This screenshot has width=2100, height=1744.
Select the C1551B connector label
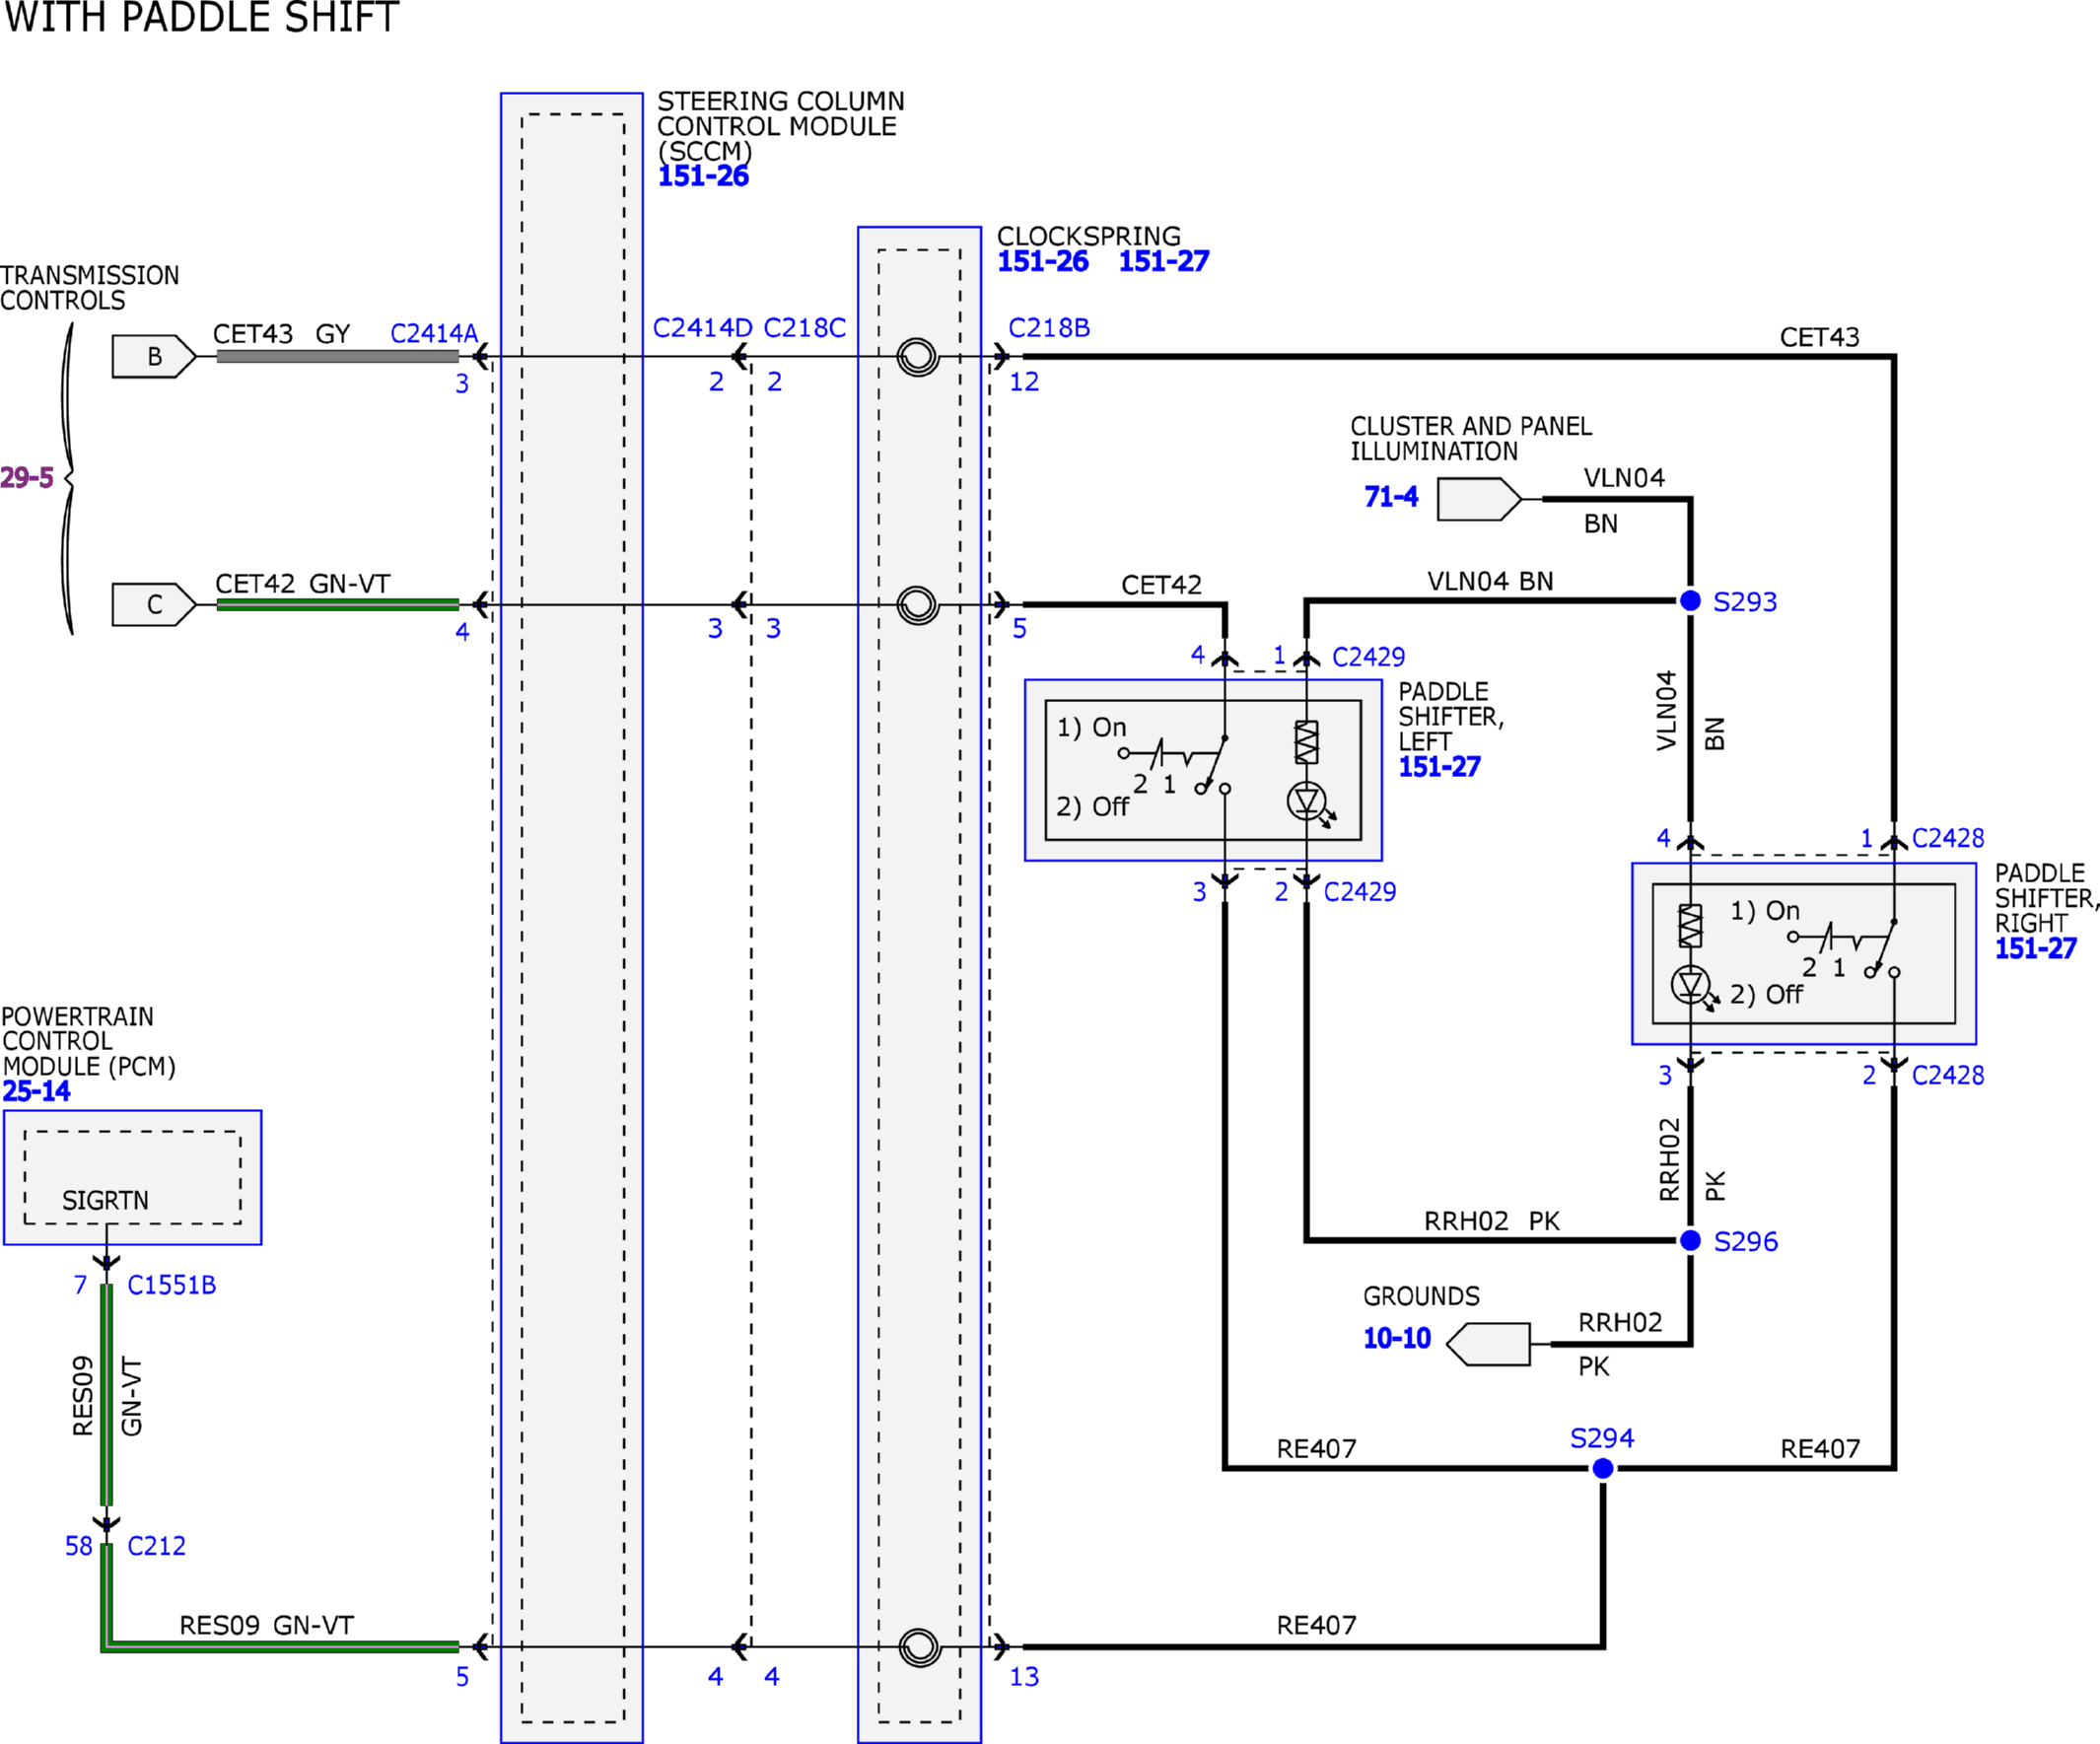coord(172,1285)
